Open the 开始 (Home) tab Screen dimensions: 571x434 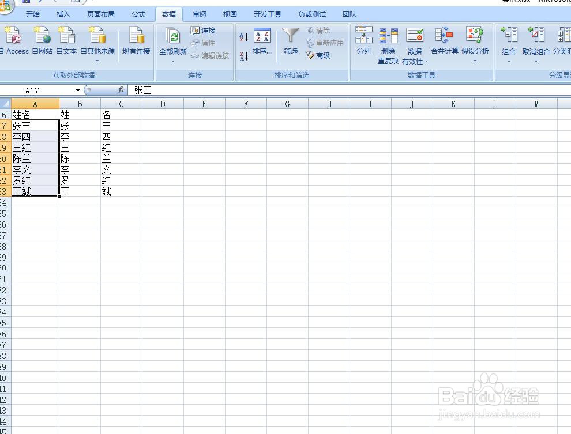[x=33, y=14]
